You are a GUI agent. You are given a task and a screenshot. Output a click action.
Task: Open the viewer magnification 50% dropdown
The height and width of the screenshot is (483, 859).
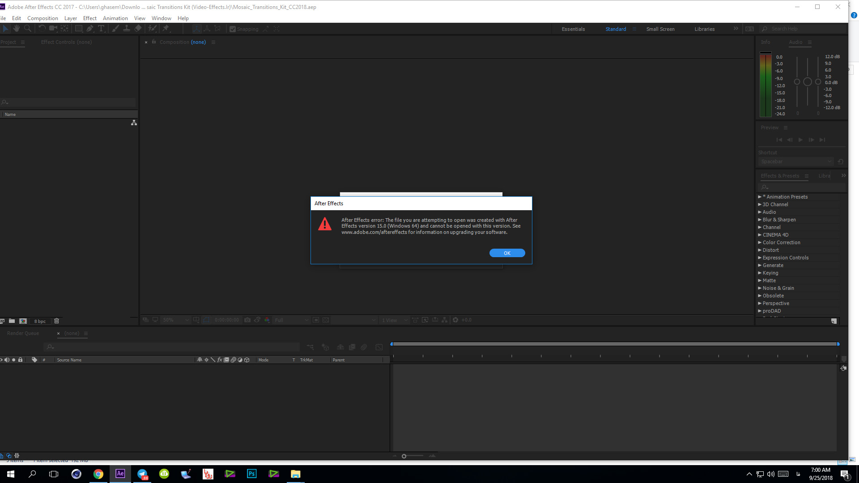pos(176,320)
